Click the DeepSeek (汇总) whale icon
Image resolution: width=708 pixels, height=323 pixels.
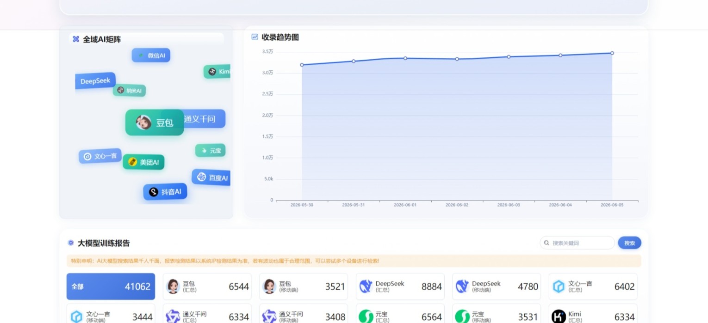[366, 286]
